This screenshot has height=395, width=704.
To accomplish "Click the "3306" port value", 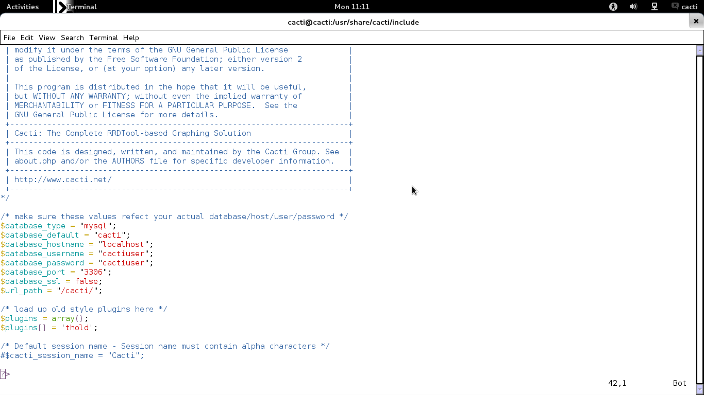I will pos(93,272).
